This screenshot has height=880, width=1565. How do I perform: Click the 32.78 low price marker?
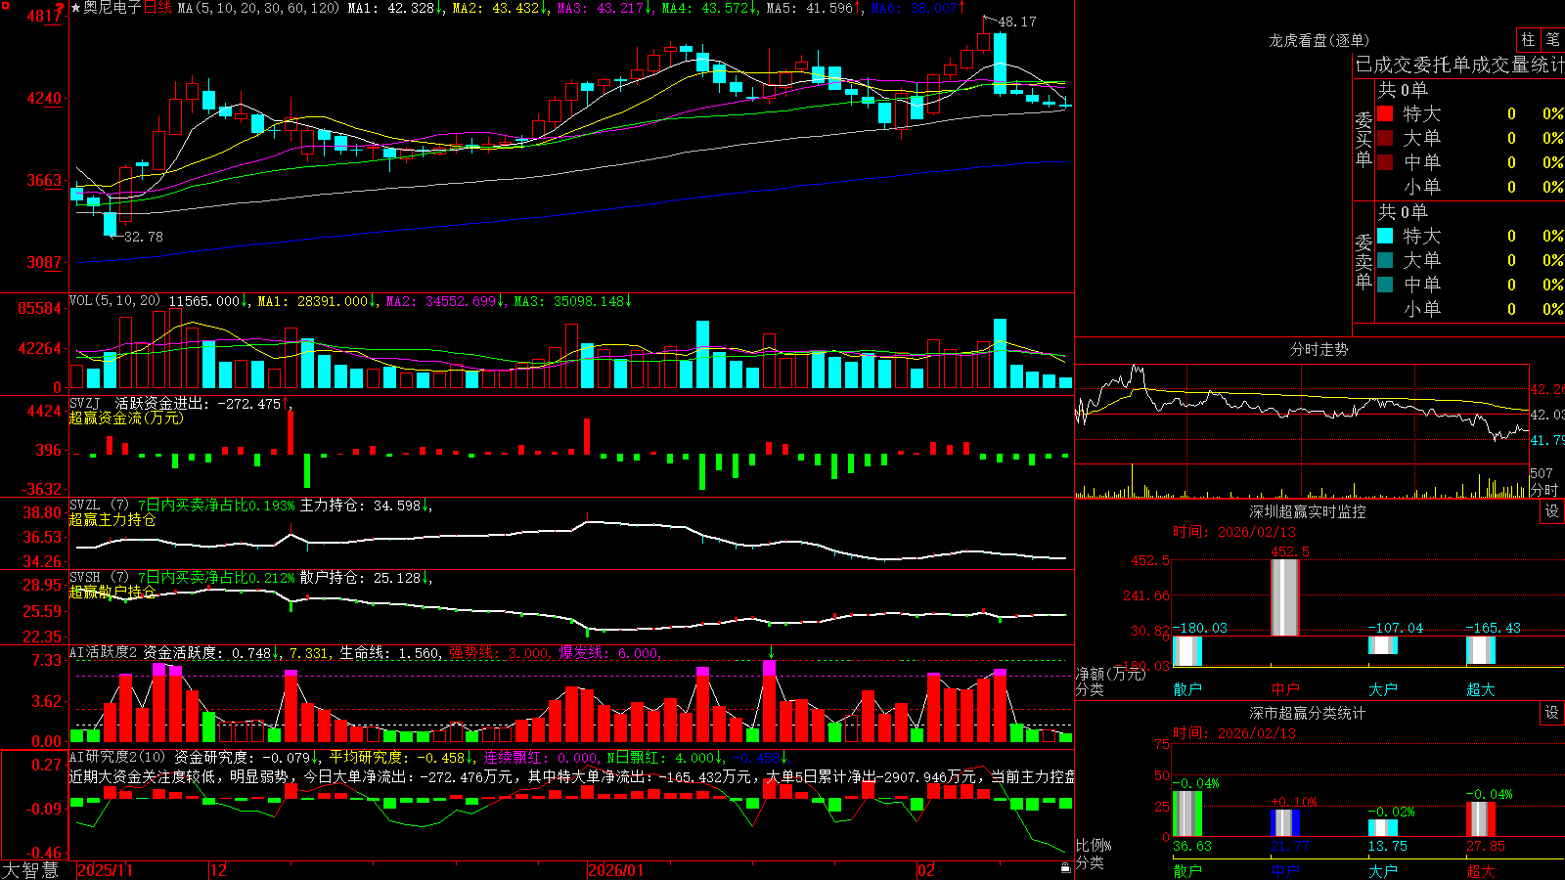pyautogui.click(x=144, y=237)
